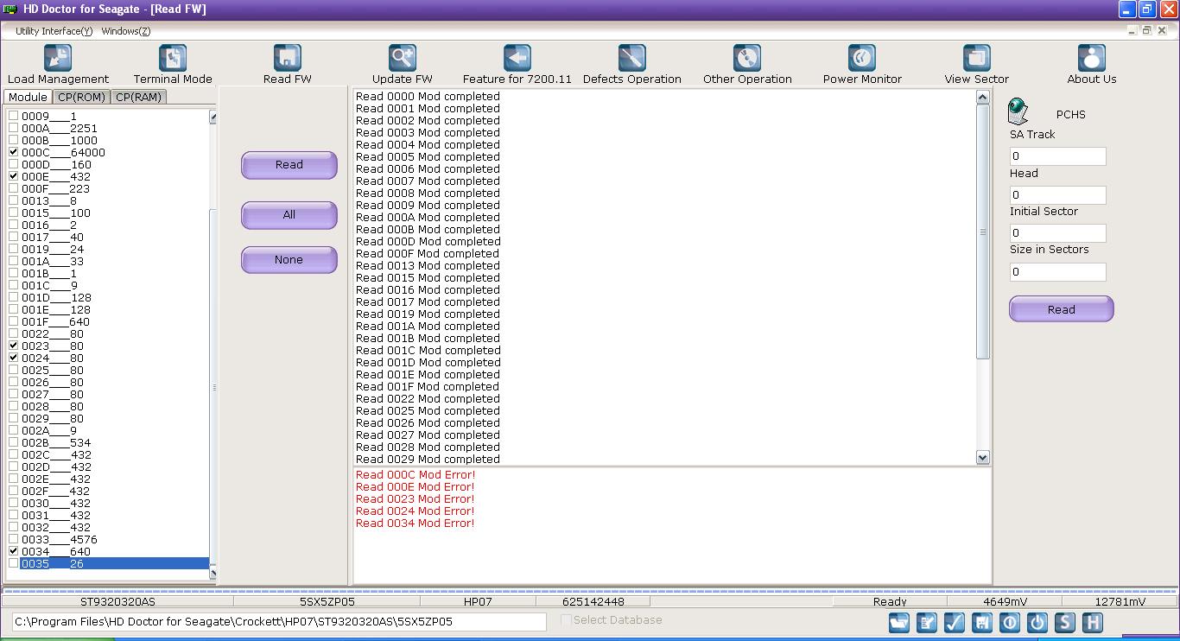Focus the Head input field
1180x641 pixels.
pos(1058,195)
